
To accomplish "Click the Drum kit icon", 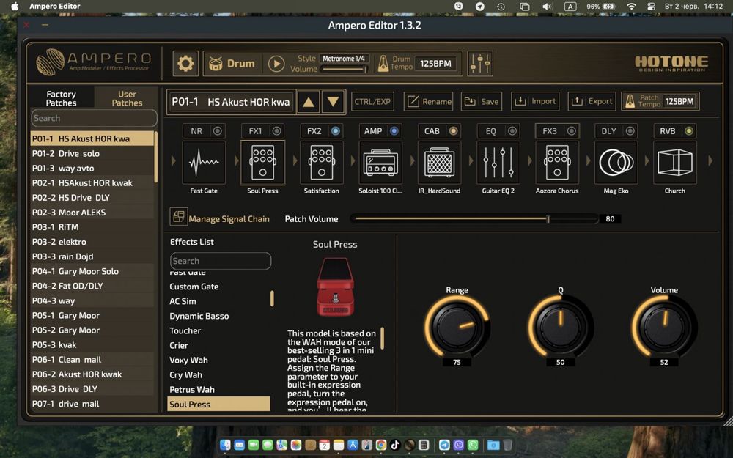I will point(216,64).
